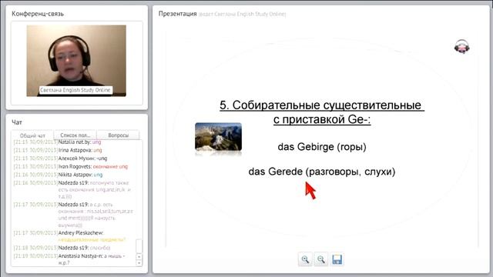493x277 pixels.
Task: Click the chat scrollbar thumb
Action: tap(139, 246)
